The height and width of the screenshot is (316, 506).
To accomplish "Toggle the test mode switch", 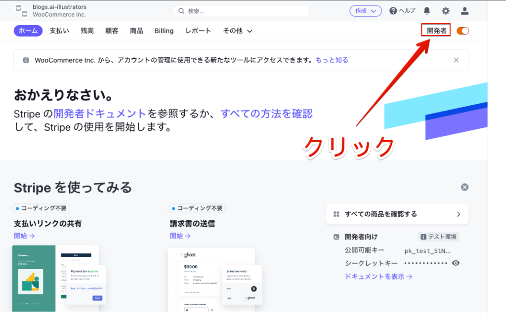I will coord(463,31).
